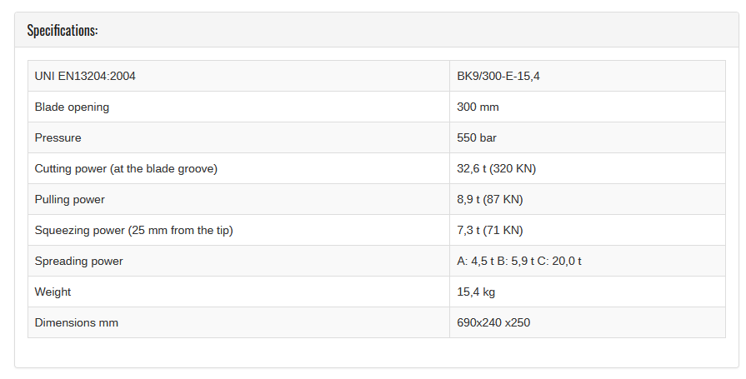
Task: Click the 32,6 t (320 KN) value
Action: coord(496,169)
